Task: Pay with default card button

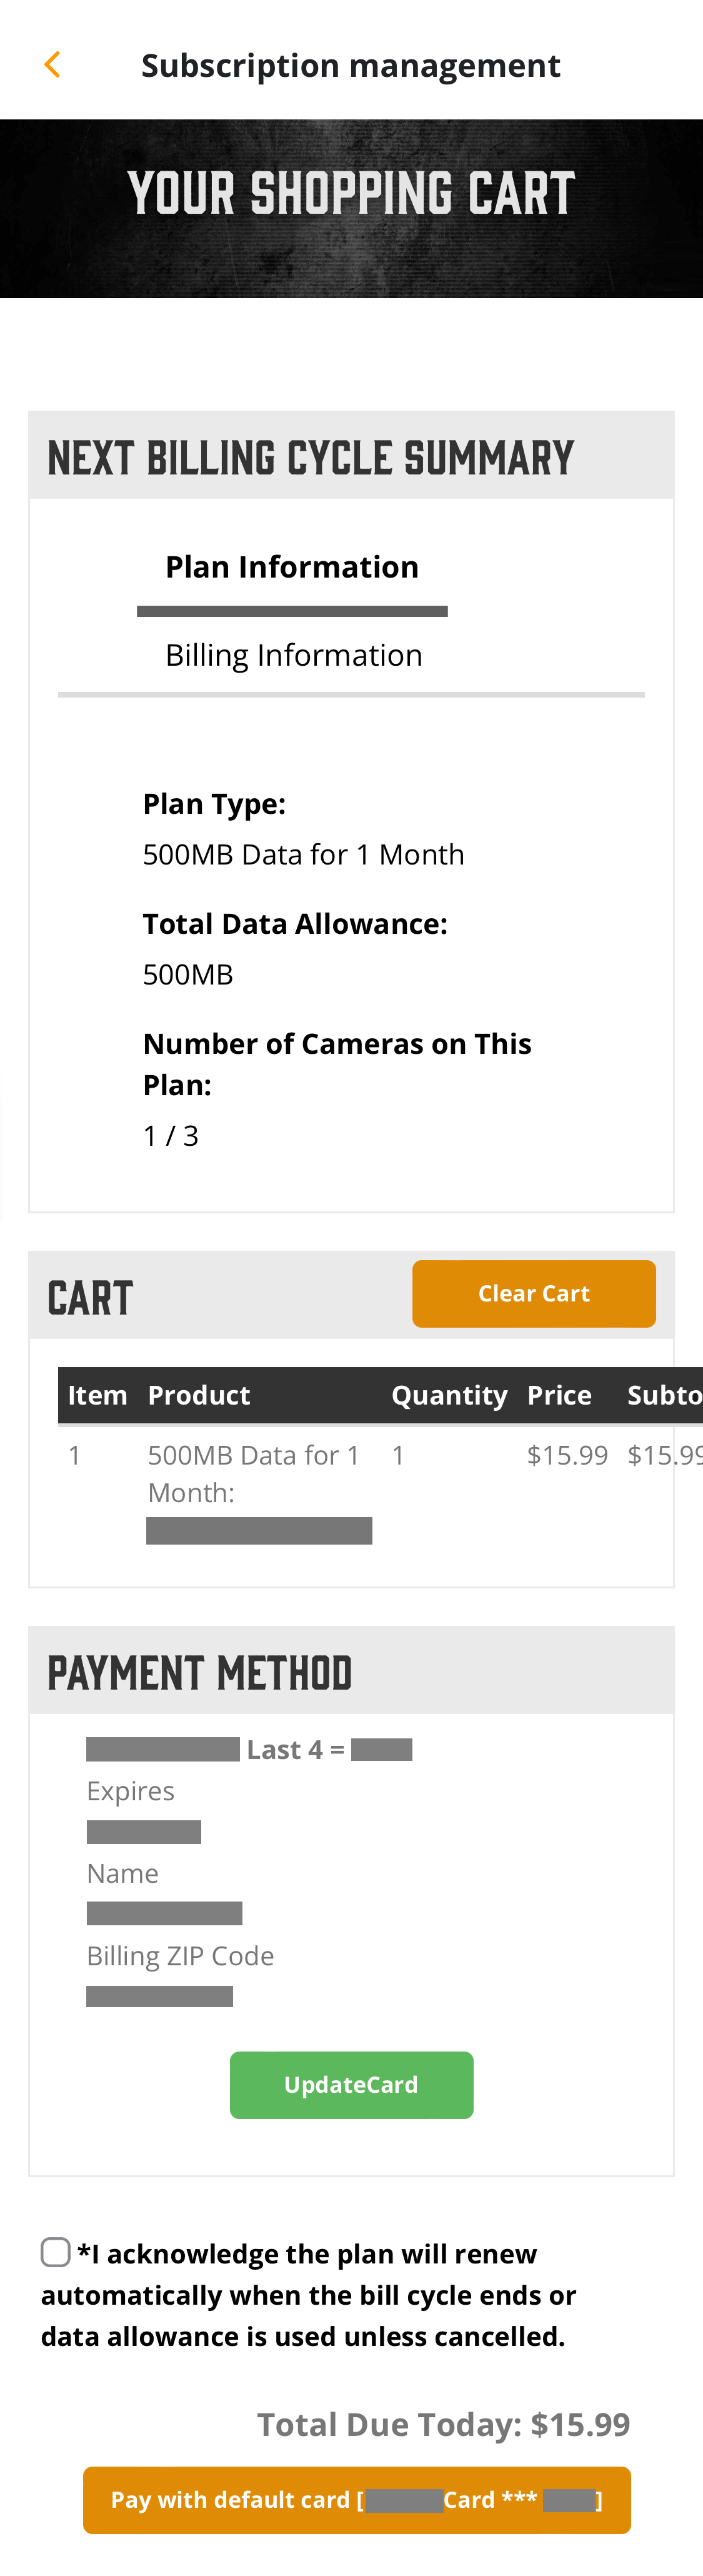Action: coord(357,2500)
